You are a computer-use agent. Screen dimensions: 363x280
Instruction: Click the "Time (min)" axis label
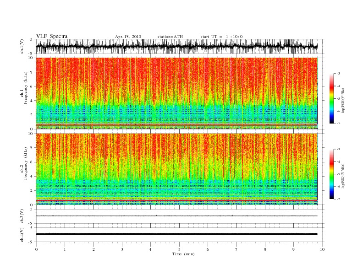(x=183, y=254)
